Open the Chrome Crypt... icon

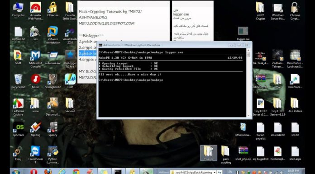point(295,11)
